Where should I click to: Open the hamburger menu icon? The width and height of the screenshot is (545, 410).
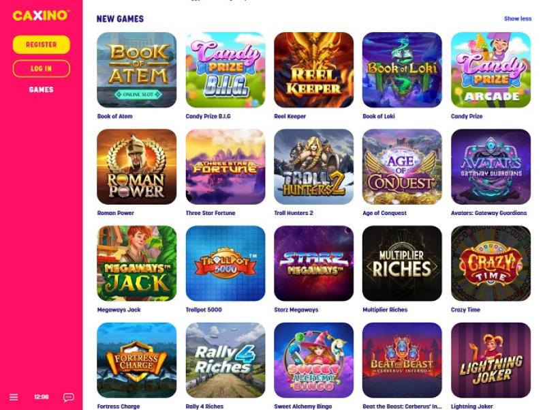point(14,397)
